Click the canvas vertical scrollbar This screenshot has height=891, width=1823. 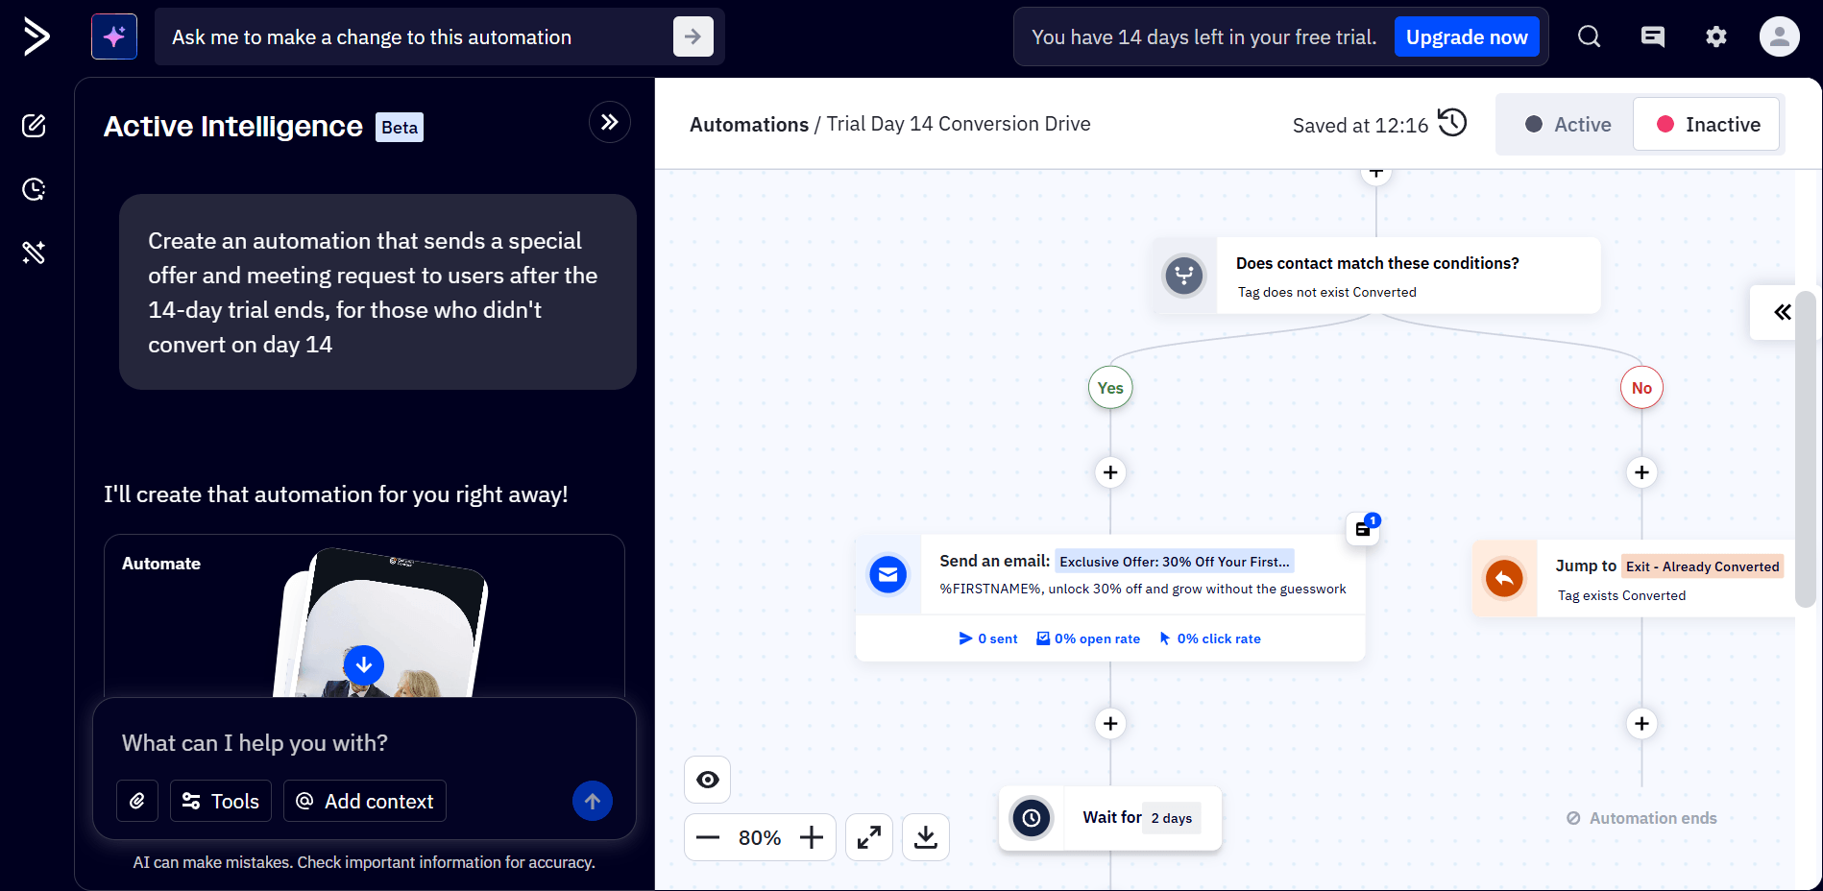click(x=1806, y=449)
